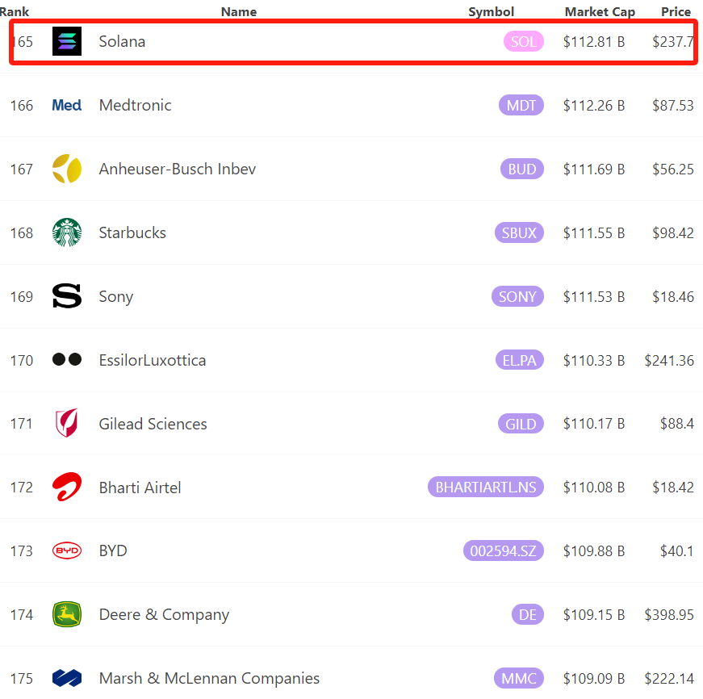
Task: Click market cap value $110.33 B
Action: 594,360
